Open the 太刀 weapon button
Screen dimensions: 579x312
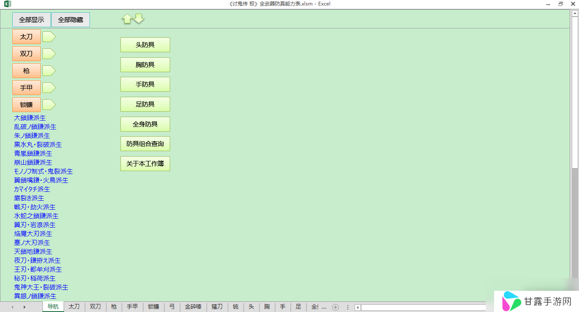(26, 37)
